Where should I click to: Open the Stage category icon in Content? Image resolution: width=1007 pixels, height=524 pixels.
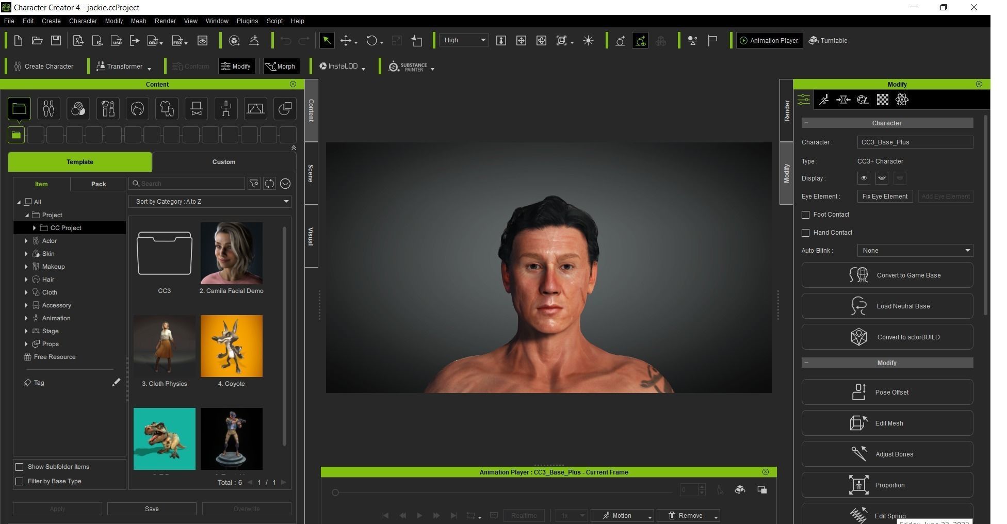(255, 109)
